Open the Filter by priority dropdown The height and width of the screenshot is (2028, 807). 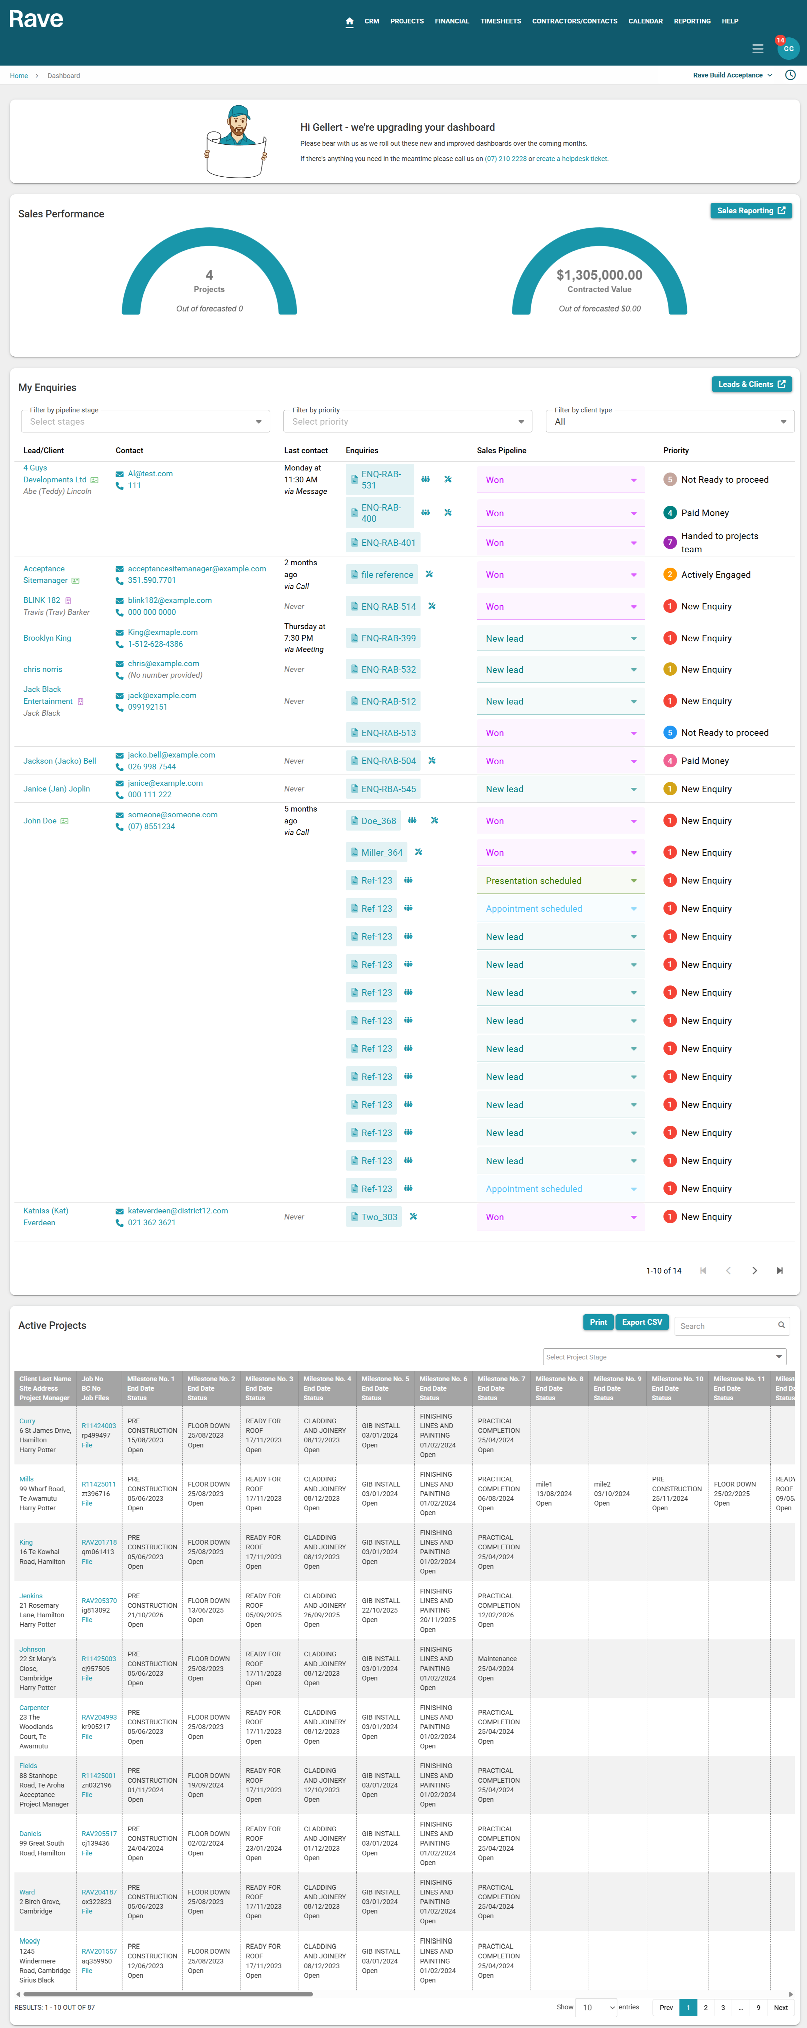[x=408, y=422]
